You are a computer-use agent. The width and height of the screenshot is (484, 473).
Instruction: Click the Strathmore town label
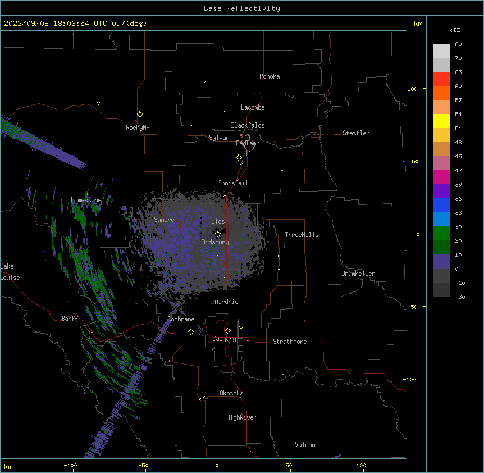point(290,342)
